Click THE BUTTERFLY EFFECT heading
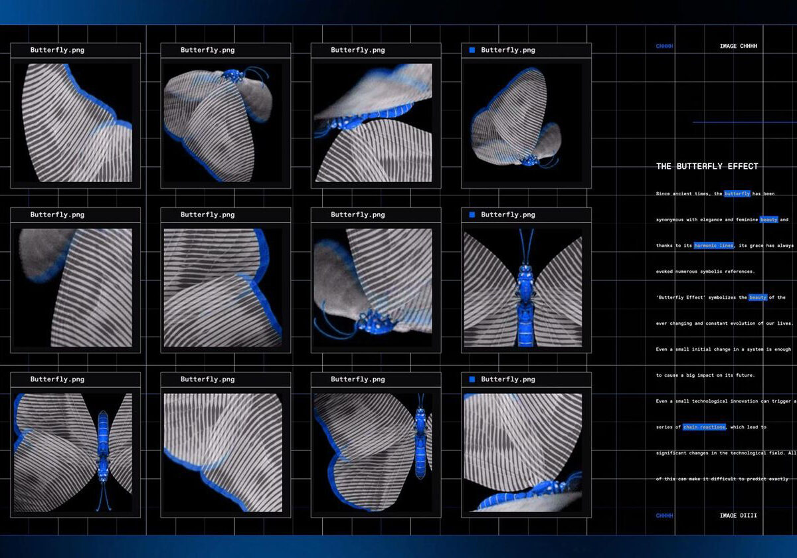This screenshot has height=558, width=797. [707, 167]
